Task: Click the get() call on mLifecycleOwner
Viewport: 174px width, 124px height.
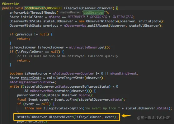Action: click(x=104, y=48)
